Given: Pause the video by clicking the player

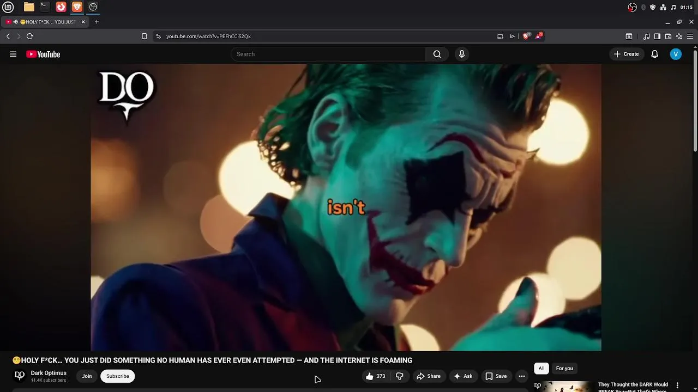Looking at the screenshot, I should point(346,207).
